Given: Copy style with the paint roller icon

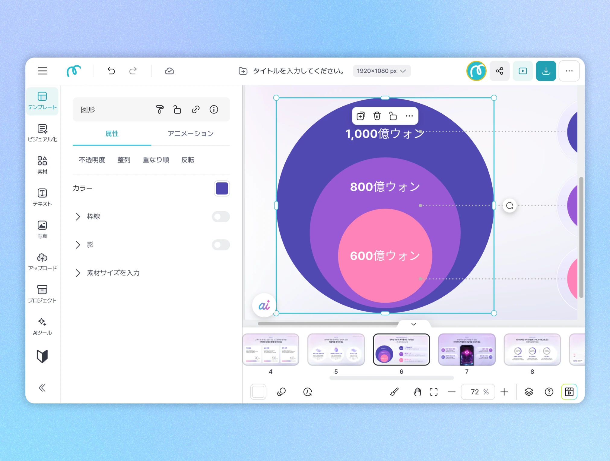Looking at the screenshot, I should pos(160,109).
